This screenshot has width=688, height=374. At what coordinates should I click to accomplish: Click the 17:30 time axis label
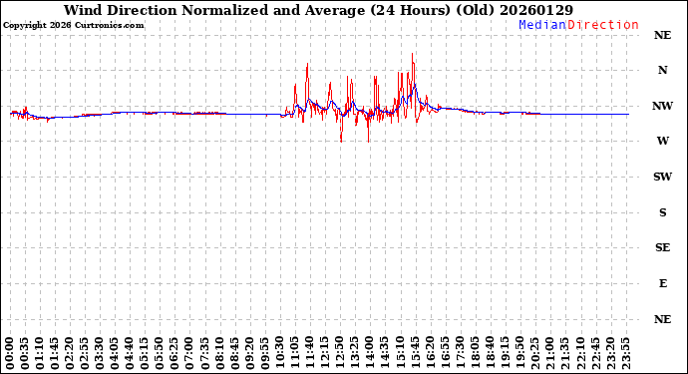tap(460, 354)
